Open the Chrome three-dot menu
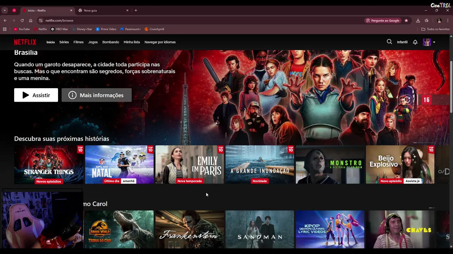The height and width of the screenshot is (254, 453). click(x=448, y=20)
